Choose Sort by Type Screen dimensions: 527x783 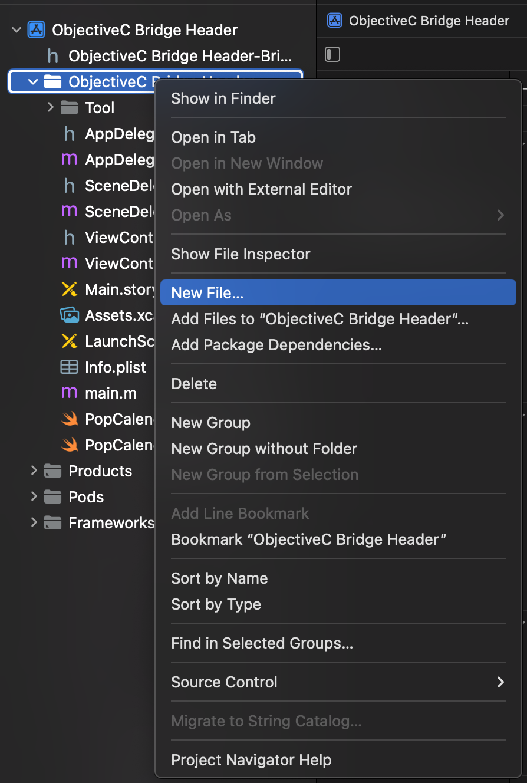point(338,604)
